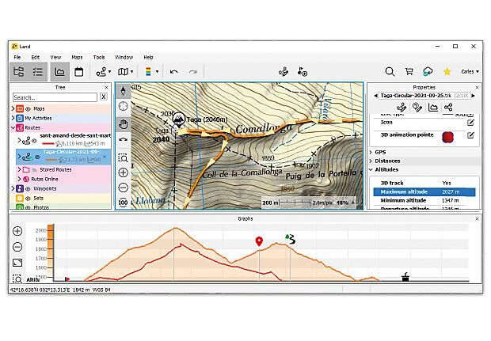Zoom out with the map minus icon
This screenshot has width=491, height=341.
tap(123, 188)
